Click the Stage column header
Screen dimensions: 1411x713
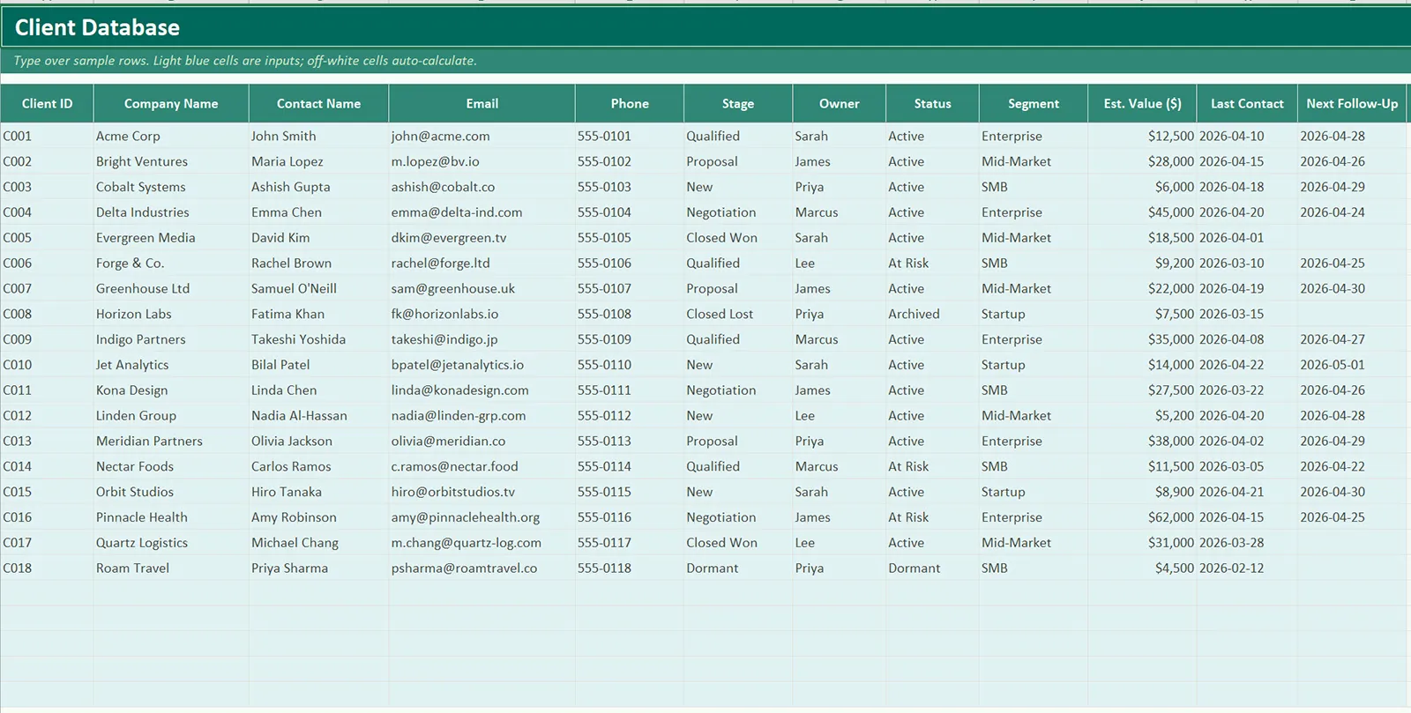tap(738, 103)
